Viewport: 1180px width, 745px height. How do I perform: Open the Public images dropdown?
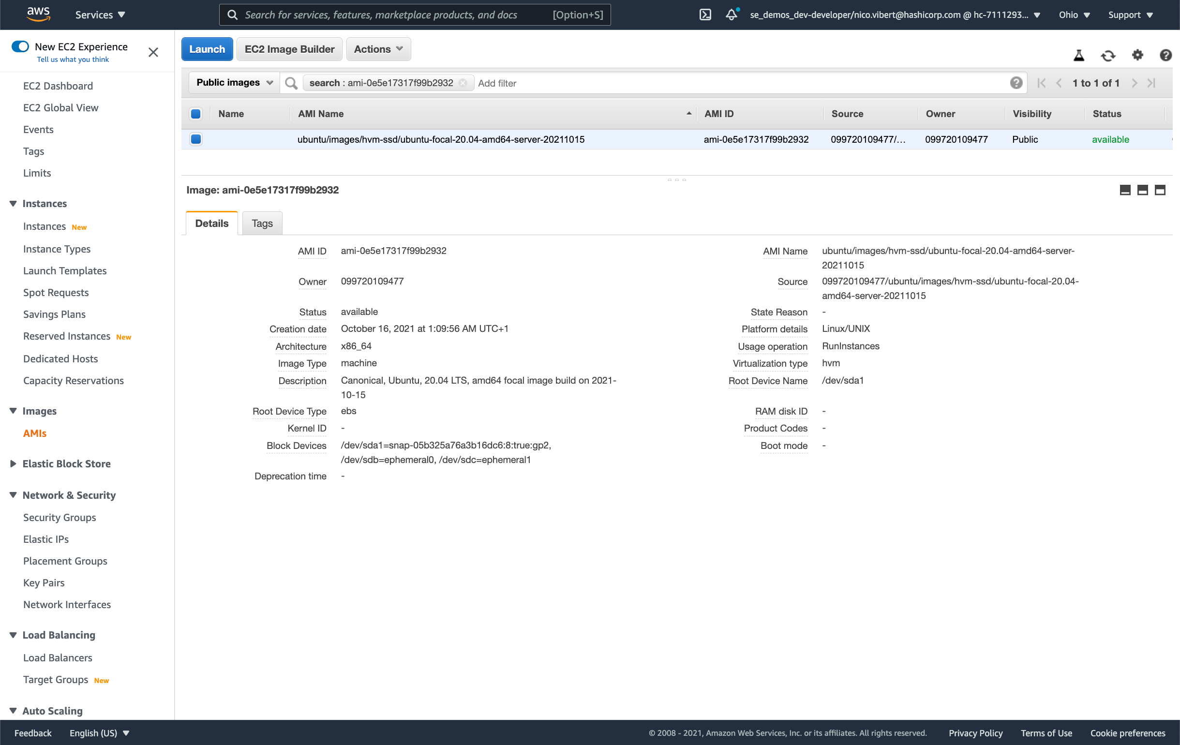point(234,83)
